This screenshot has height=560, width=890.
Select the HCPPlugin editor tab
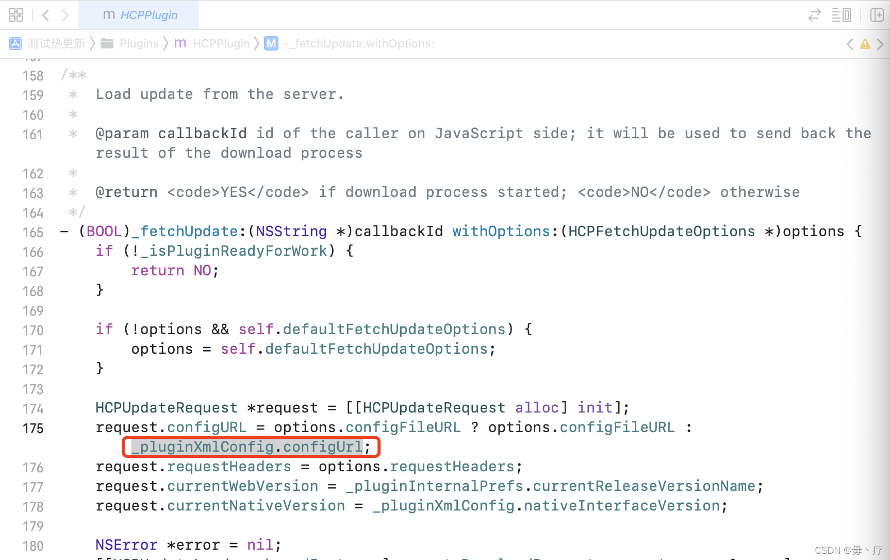[x=139, y=15]
